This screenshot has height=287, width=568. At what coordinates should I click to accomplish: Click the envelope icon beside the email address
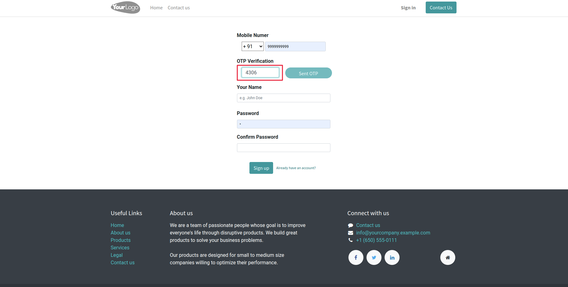pos(351,233)
